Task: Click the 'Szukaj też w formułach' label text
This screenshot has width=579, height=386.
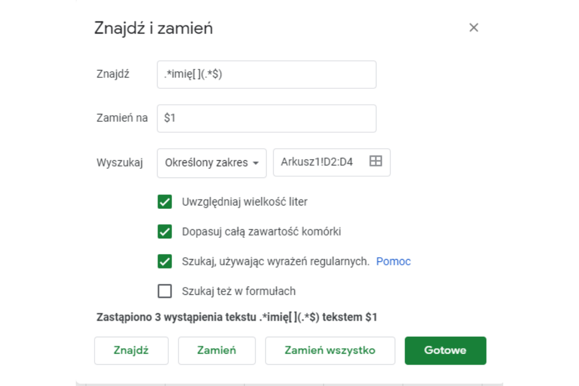Action: click(x=238, y=291)
